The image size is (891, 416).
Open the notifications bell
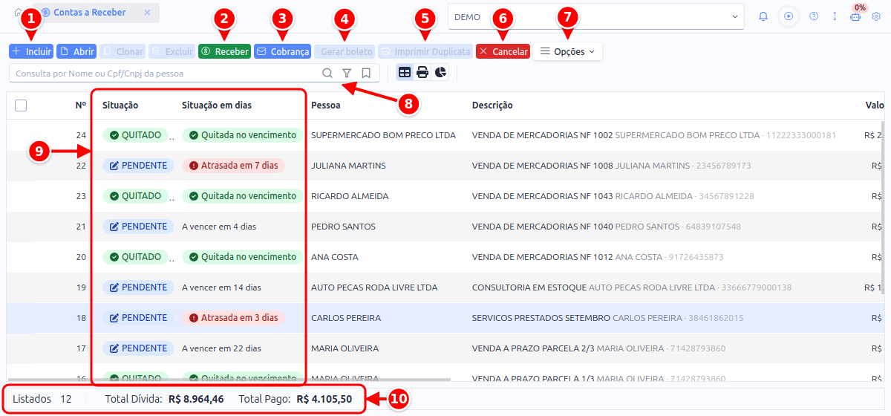point(763,16)
